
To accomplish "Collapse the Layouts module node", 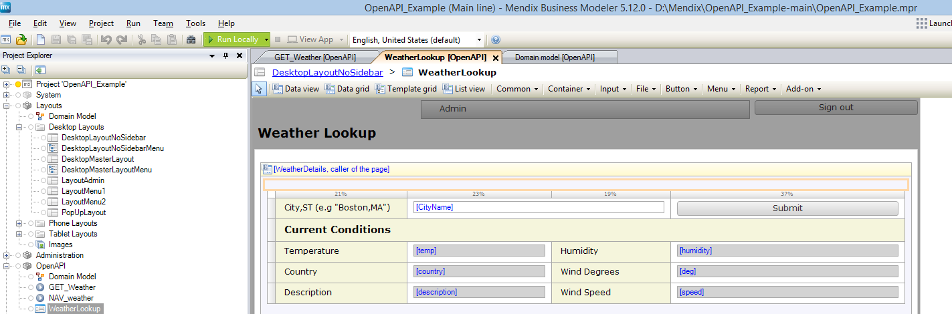I will click(7, 106).
